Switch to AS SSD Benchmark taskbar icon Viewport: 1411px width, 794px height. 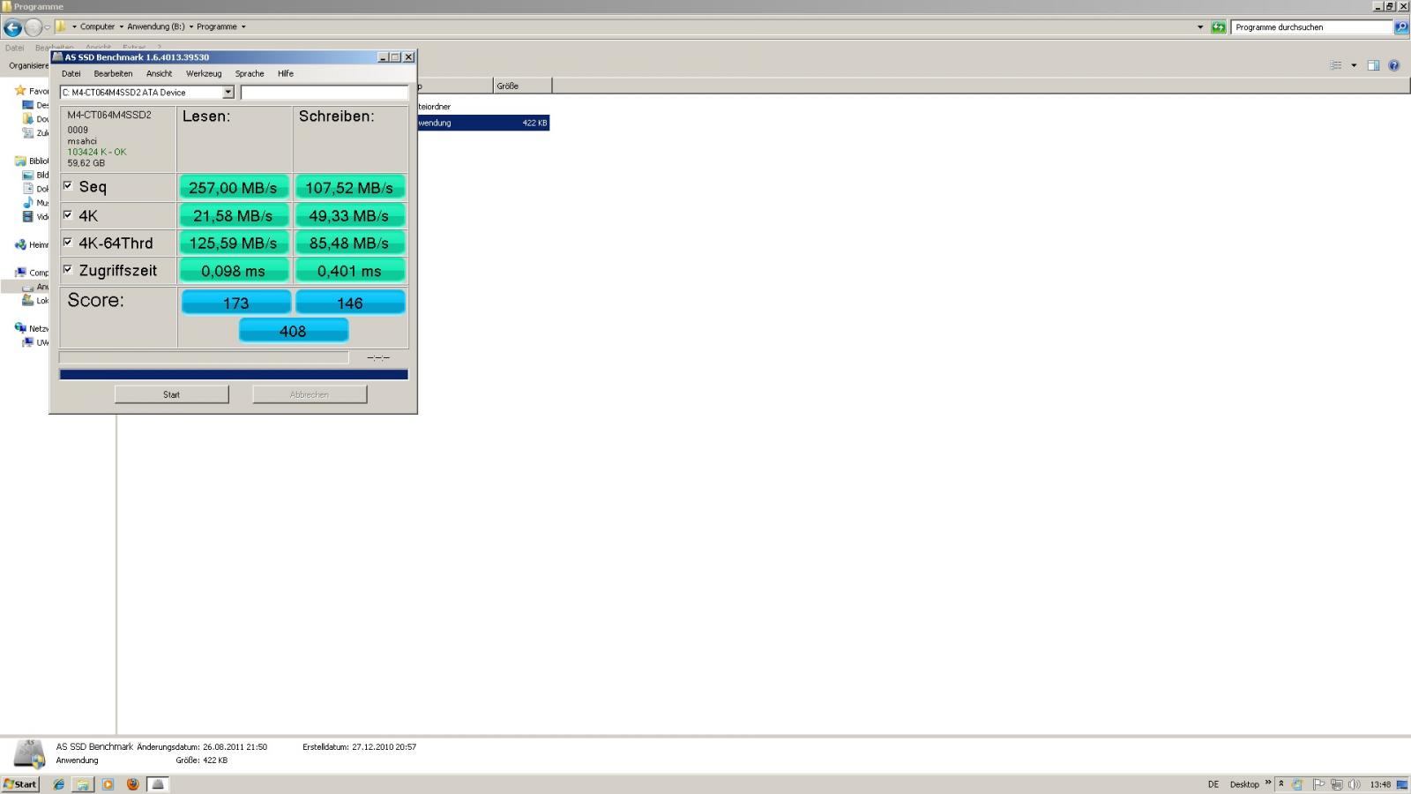point(158,784)
